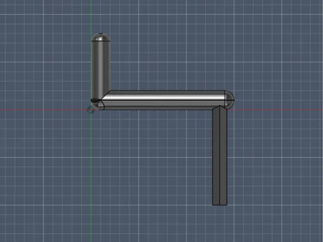
Task: Click the origin point at axes intersection
Action: (91, 110)
